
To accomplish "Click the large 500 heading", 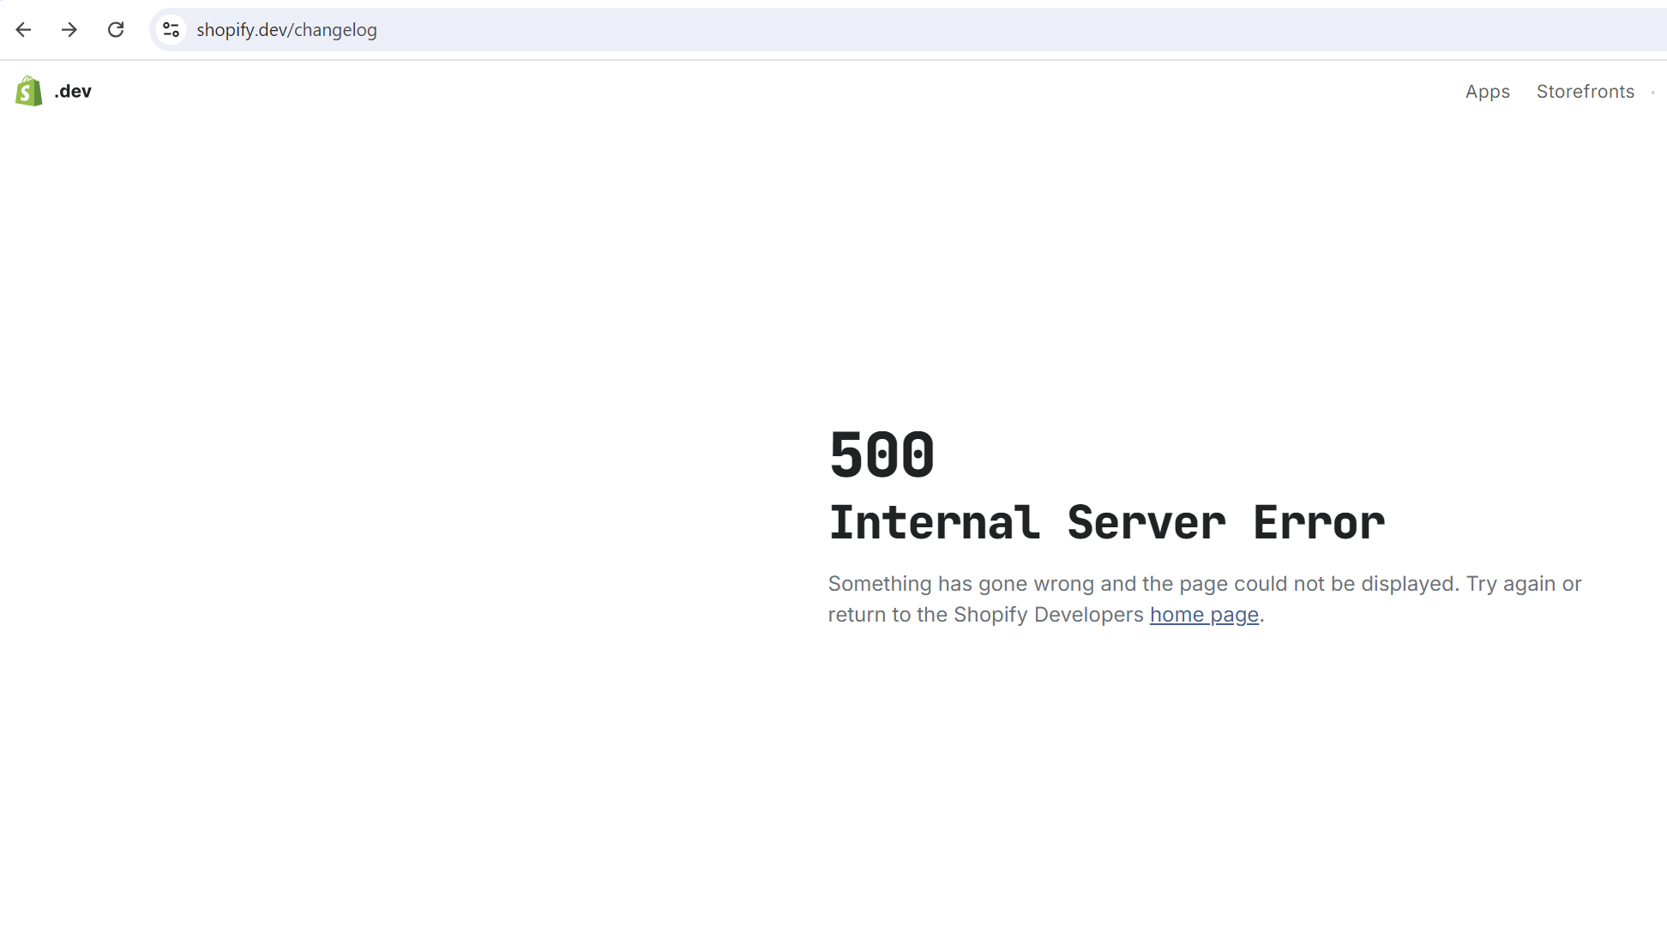I will [x=882, y=454].
